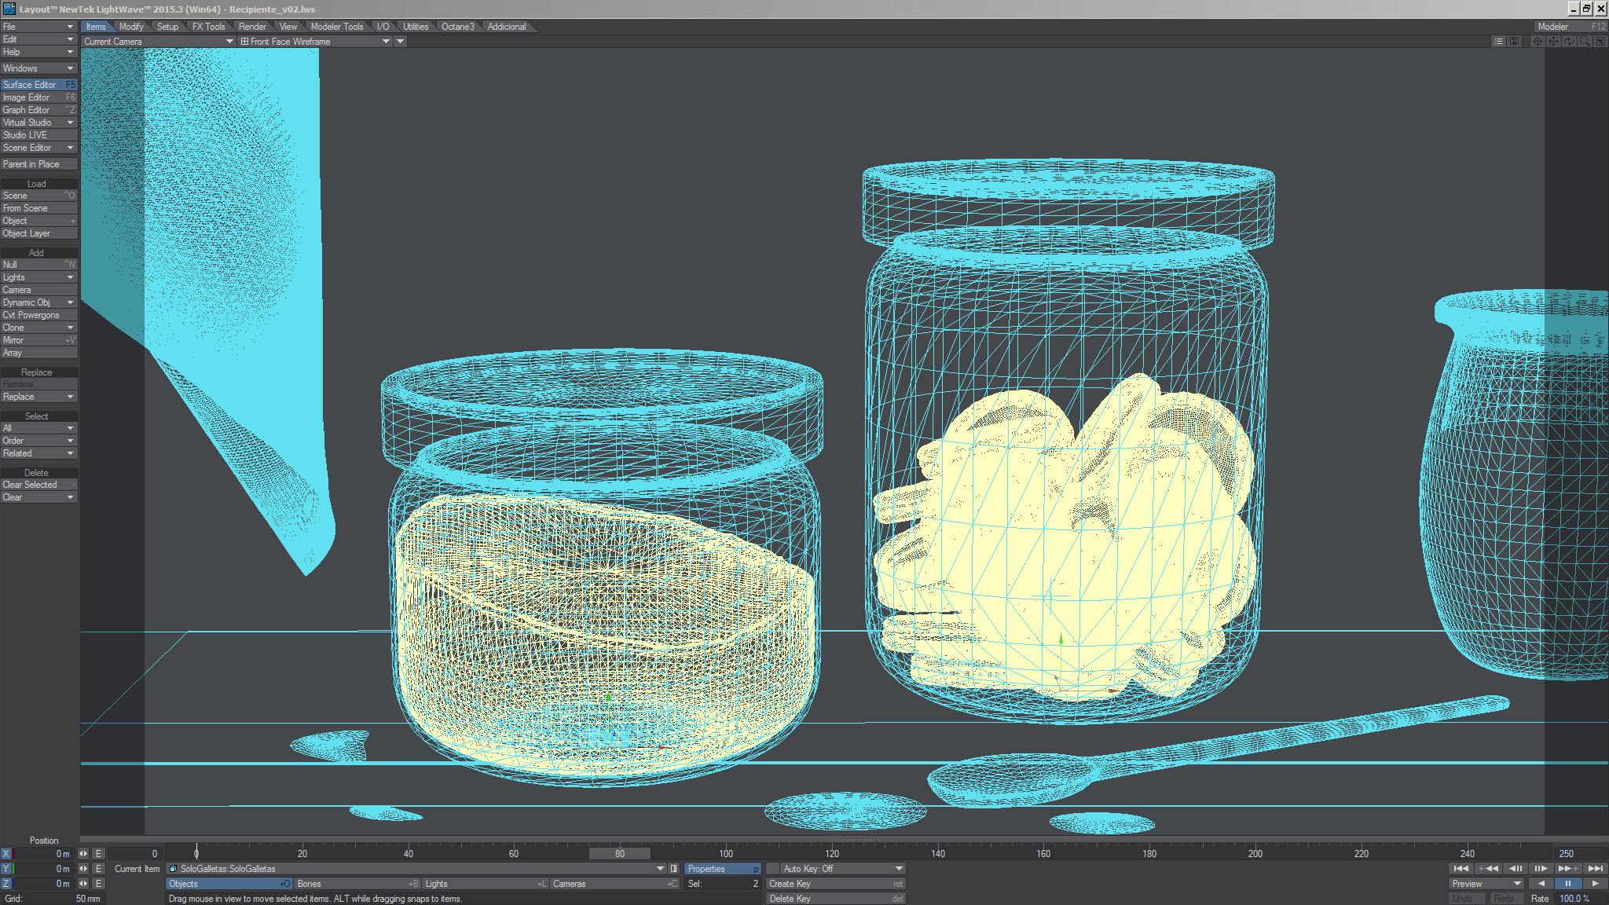Screen dimensions: 1609x905
Task: Open the Current Item SoloGalletas dropdown
Action: coord(416,869)
